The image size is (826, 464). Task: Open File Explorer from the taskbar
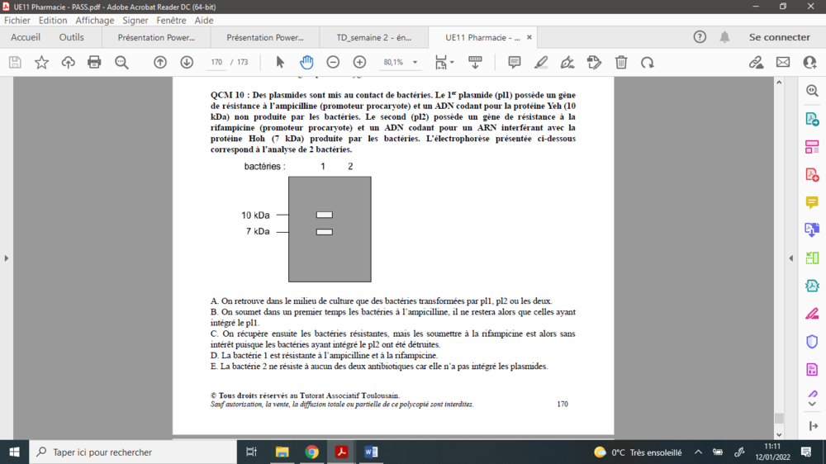(x=282, y=452)
